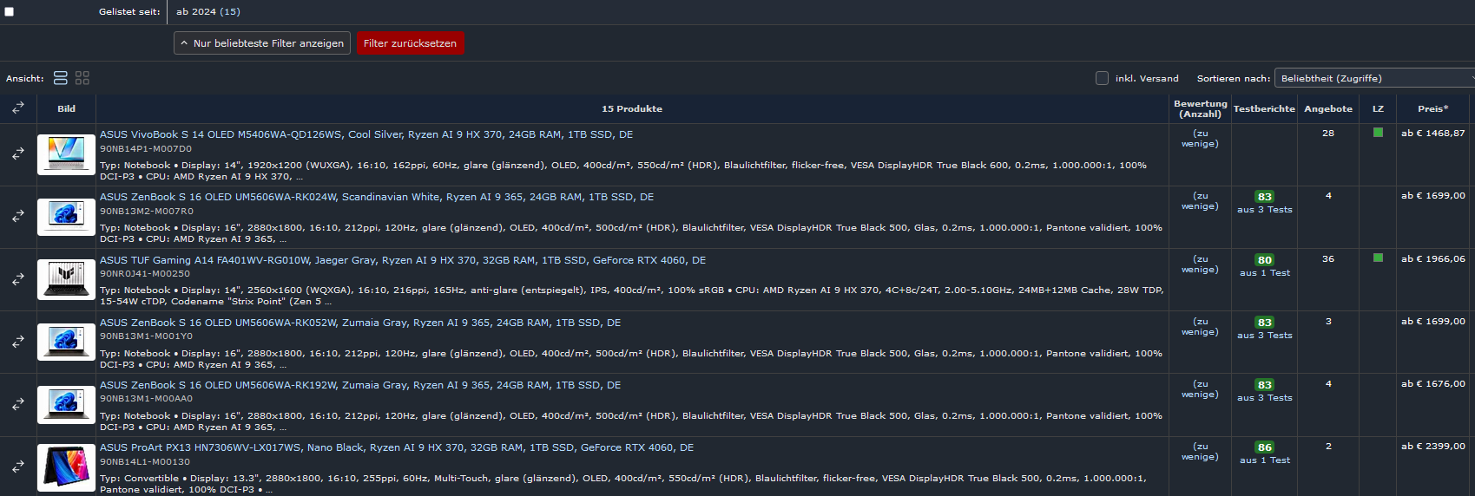Viewport: 1475px width, 496px height.
Task: Sort by 'Preis*' column header
Action: pos(1432,108)
